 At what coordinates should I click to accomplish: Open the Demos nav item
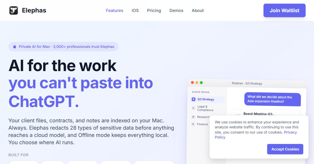pos(176,10)
